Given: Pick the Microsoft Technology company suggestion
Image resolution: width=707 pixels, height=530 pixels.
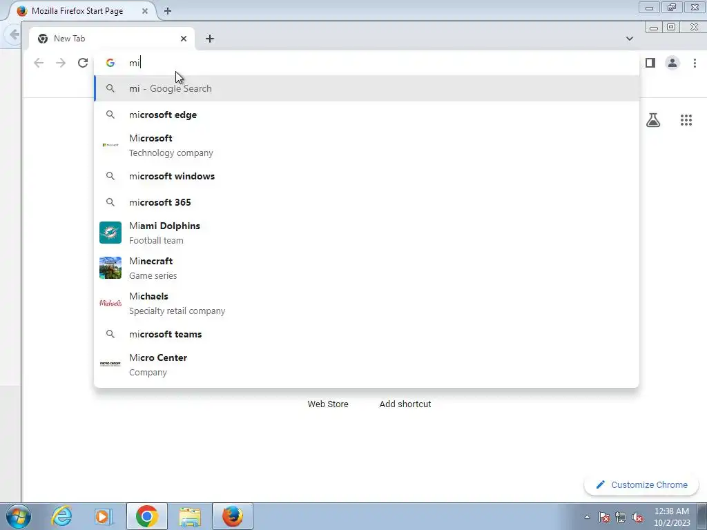Looking at the screenshot, I should tap(367, 145).
